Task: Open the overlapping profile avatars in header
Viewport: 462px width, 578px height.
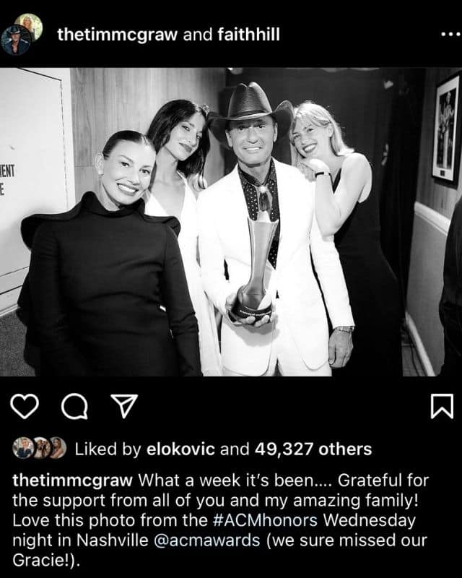Action: [22, 34]
